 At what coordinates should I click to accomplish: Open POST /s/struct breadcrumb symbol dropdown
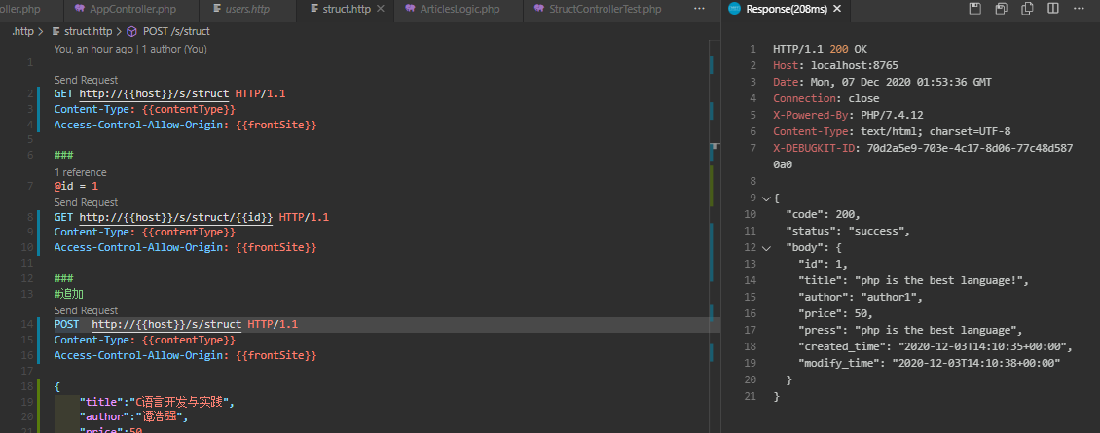click(175, 31)
